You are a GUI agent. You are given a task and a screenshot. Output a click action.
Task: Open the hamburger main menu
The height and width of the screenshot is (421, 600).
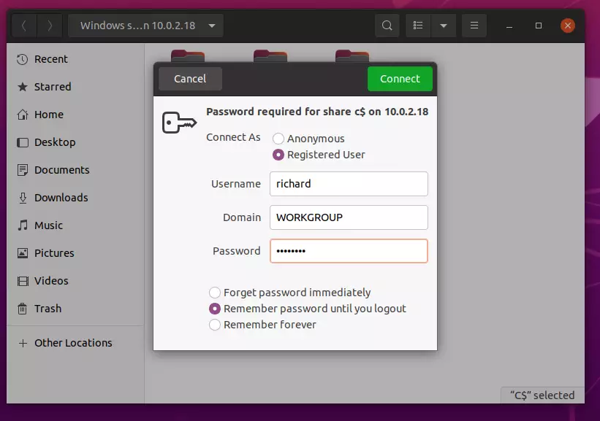point(474,26)
